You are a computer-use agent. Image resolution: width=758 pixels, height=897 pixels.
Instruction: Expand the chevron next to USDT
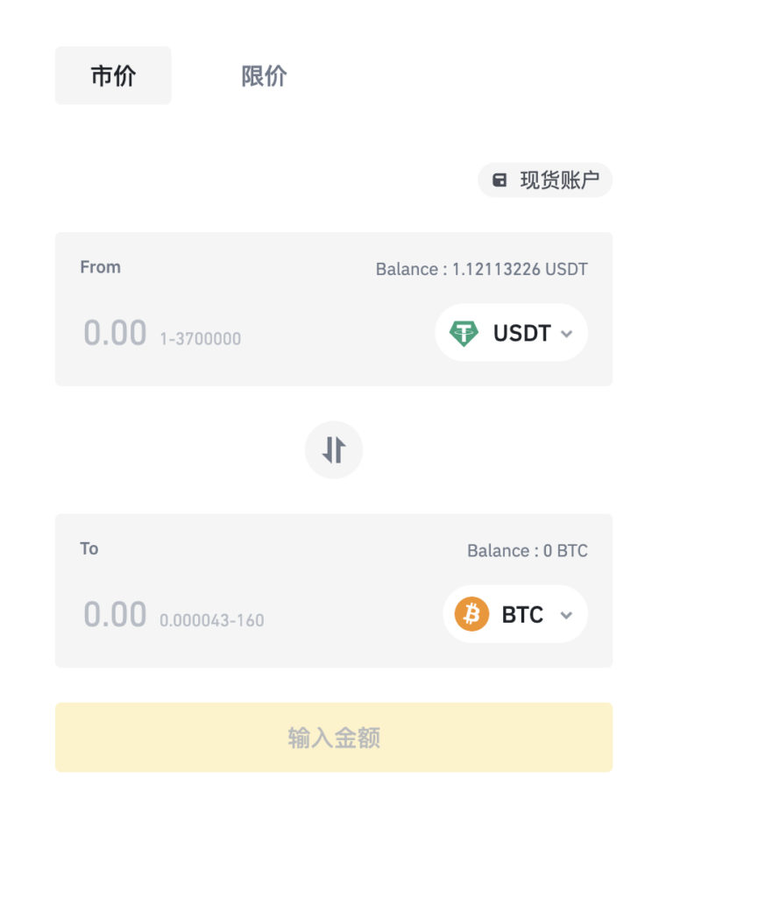tap(566, 334)
